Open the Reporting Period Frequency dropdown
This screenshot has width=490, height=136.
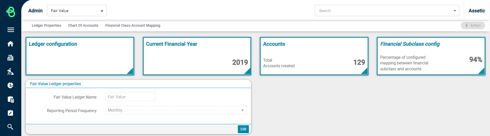(x=176, y=110)
